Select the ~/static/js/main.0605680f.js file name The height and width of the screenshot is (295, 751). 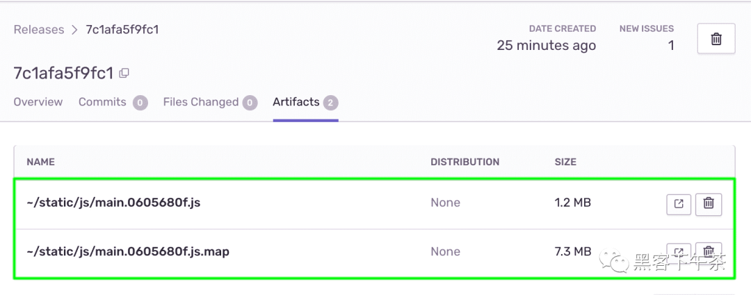click(x=113, y=203)
